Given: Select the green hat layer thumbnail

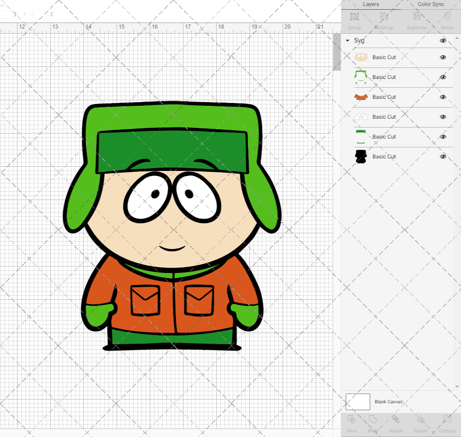Looking at the screenshot, I should [x=361, y=77].
